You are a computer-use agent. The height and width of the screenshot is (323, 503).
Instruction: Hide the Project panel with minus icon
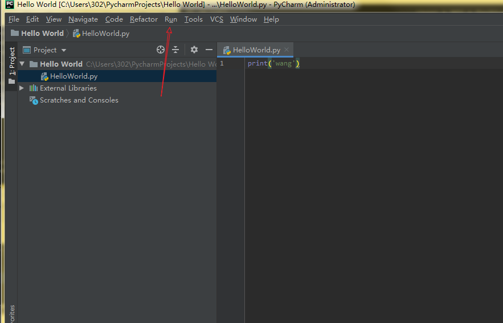click(209, 50)
